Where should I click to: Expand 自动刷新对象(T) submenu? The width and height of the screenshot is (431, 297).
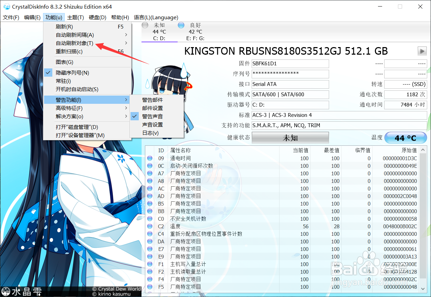click(87, 43)
